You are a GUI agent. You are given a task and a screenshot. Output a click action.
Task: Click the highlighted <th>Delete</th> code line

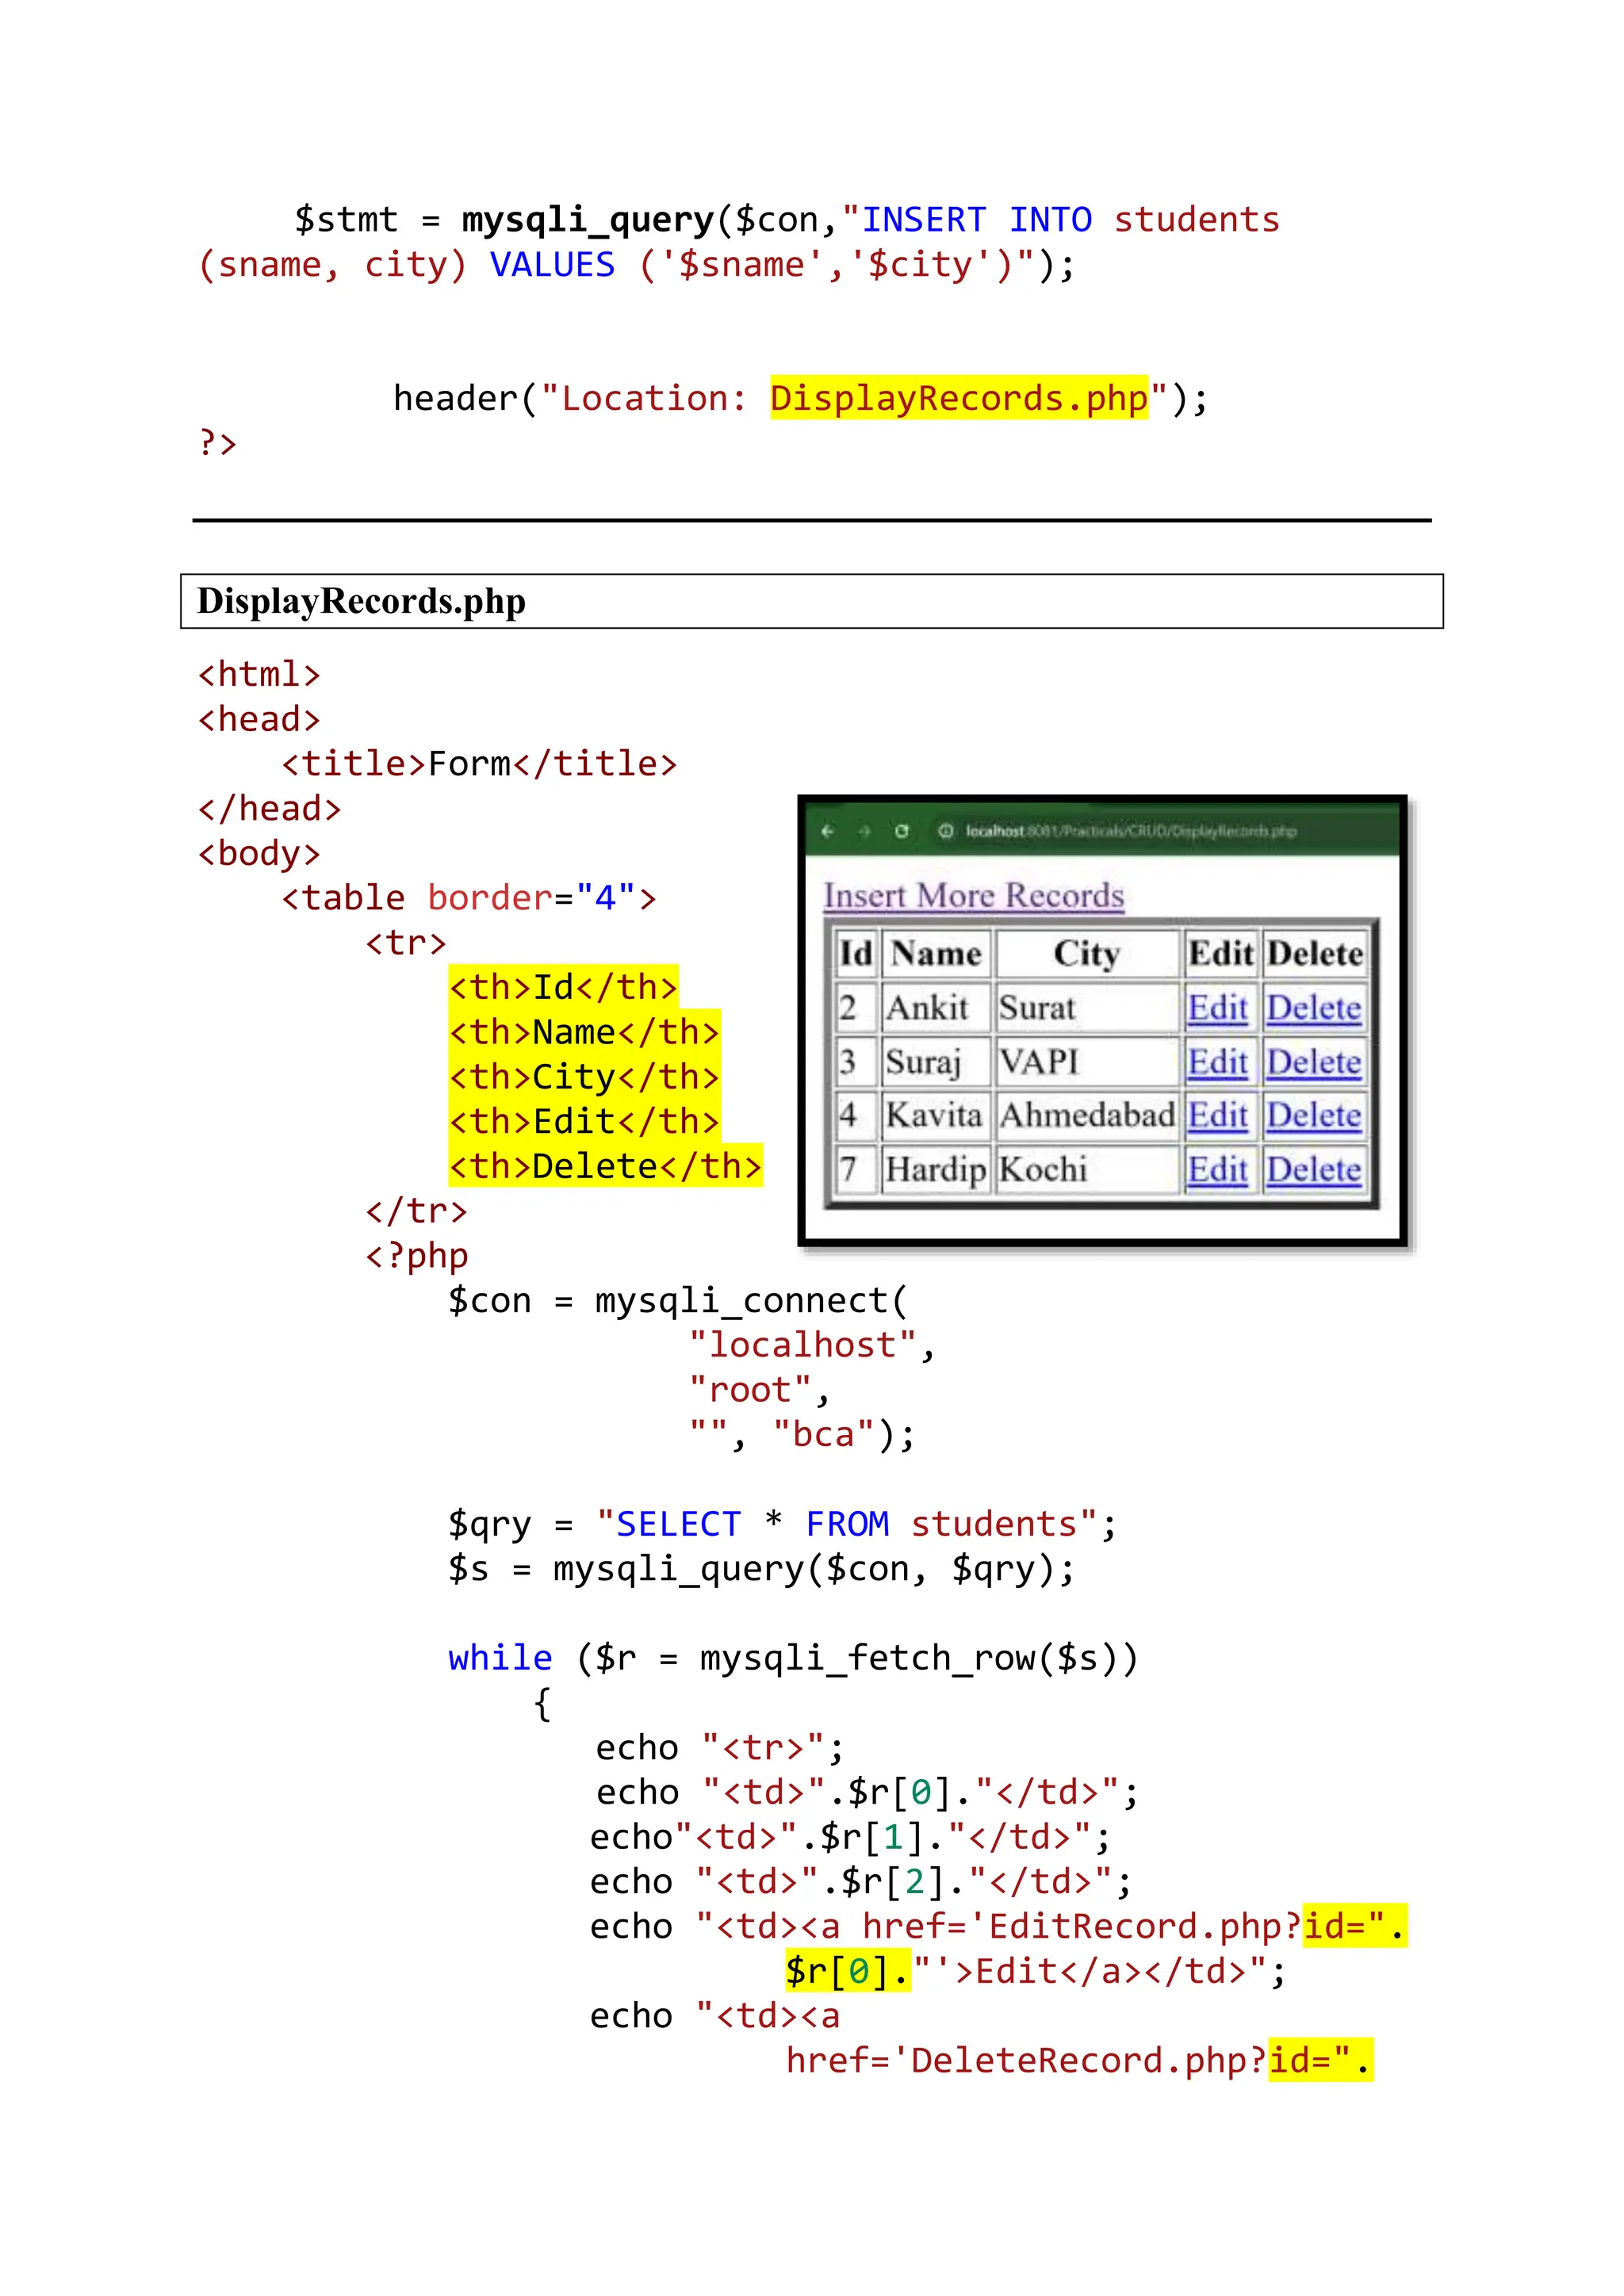pos(605,1166)
